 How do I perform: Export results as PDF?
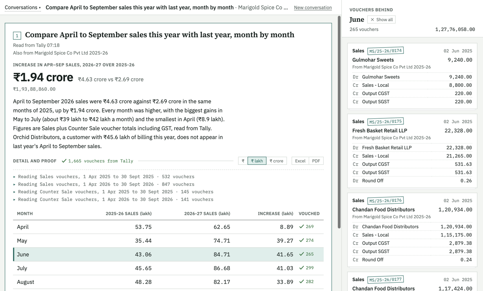[x=316, y=161]
